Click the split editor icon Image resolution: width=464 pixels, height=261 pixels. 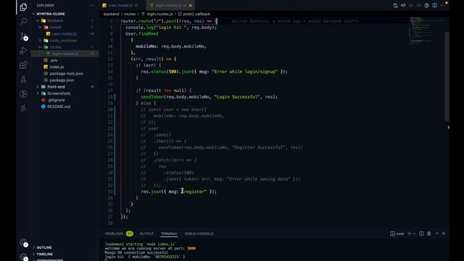coord(434,5)
